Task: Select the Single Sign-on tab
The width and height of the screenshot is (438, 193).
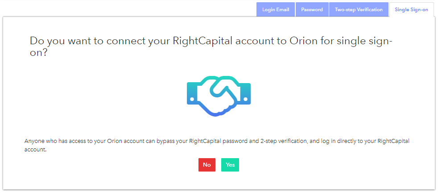Action: click(x=412, y=9)
